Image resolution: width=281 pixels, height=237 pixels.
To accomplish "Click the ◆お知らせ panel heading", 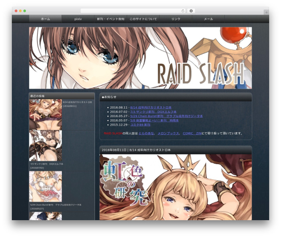I will (x=109, y=97).
